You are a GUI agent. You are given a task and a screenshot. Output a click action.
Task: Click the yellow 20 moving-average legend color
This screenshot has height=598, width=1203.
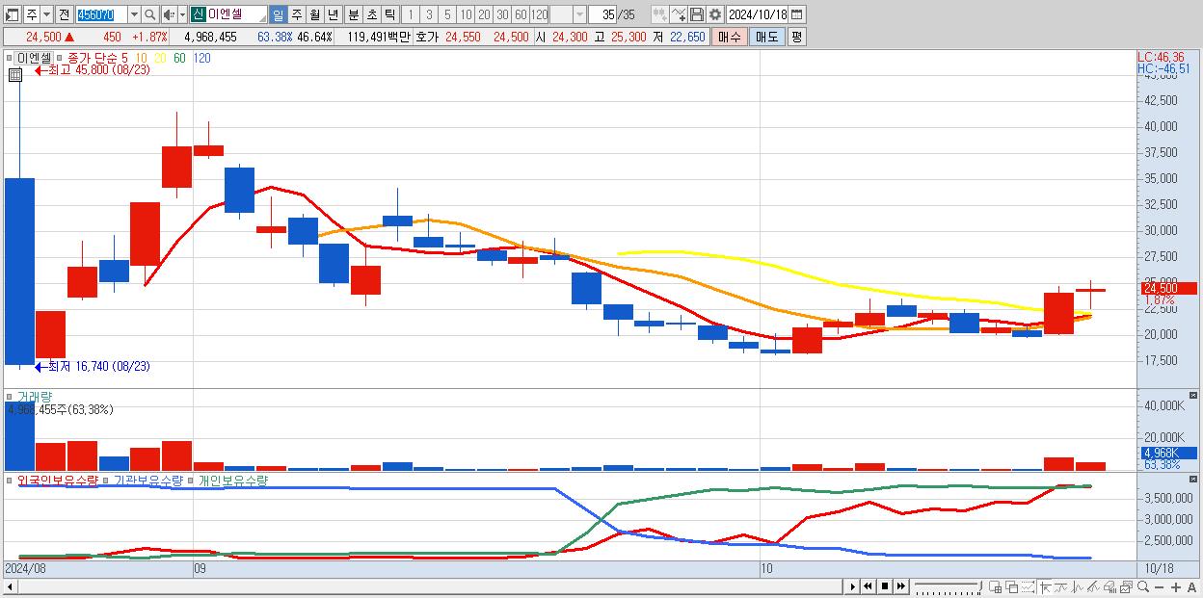pos(160,58)
